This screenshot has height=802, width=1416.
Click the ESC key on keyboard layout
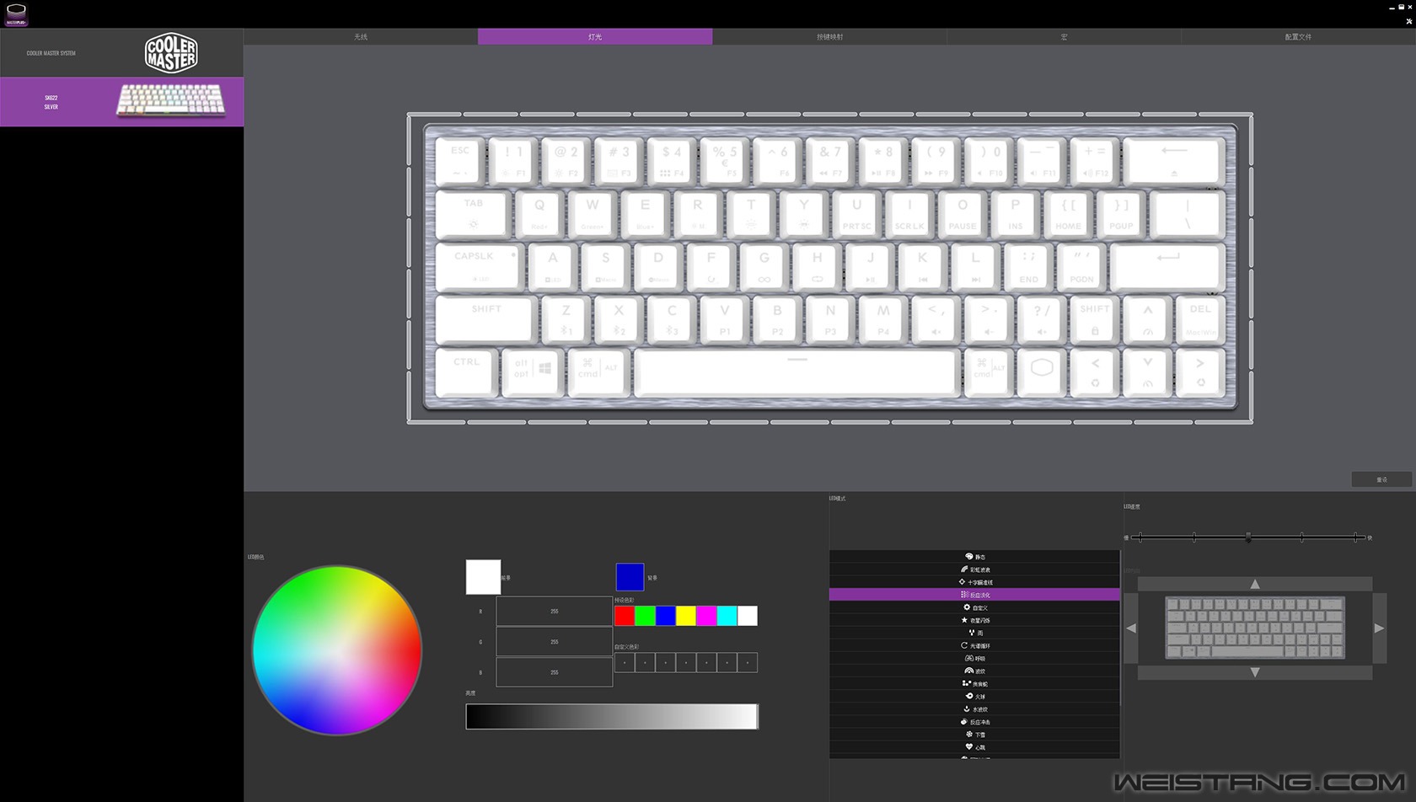click(460, 161)
